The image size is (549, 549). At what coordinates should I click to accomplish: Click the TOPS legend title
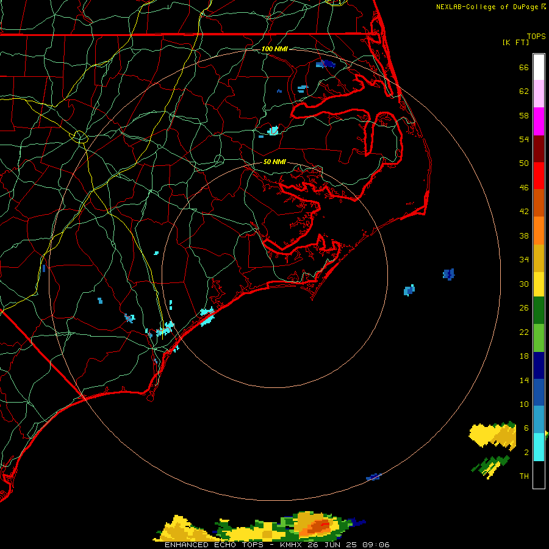536,36
